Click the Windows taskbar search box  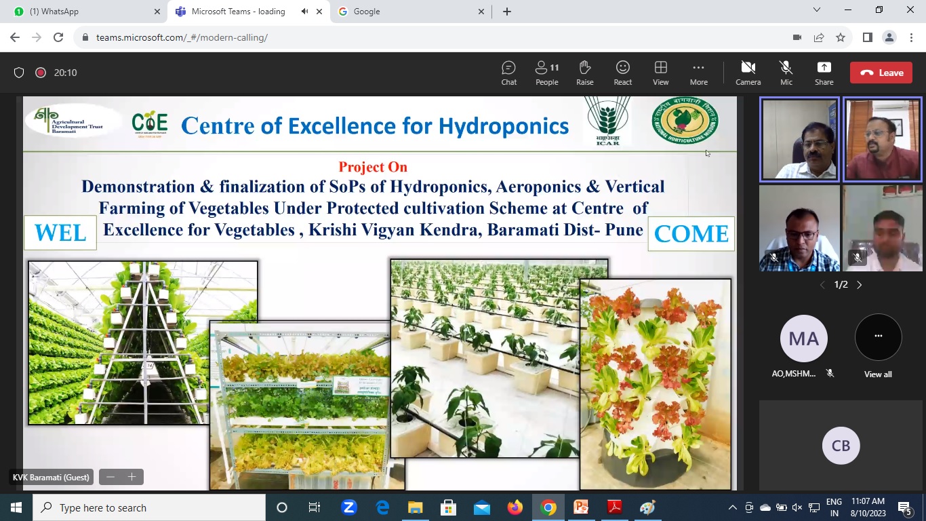tap(149, 507)
